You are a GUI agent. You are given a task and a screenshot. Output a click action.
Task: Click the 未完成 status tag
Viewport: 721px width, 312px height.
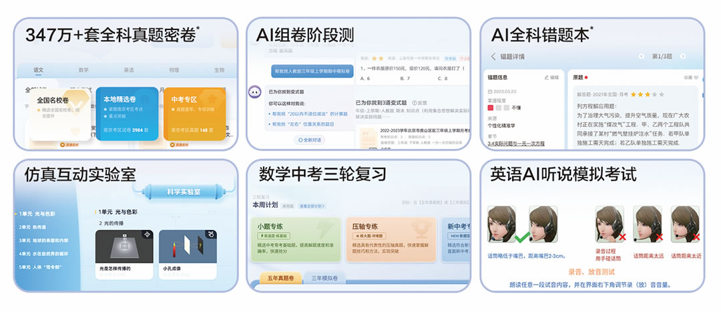pos(288,206)
